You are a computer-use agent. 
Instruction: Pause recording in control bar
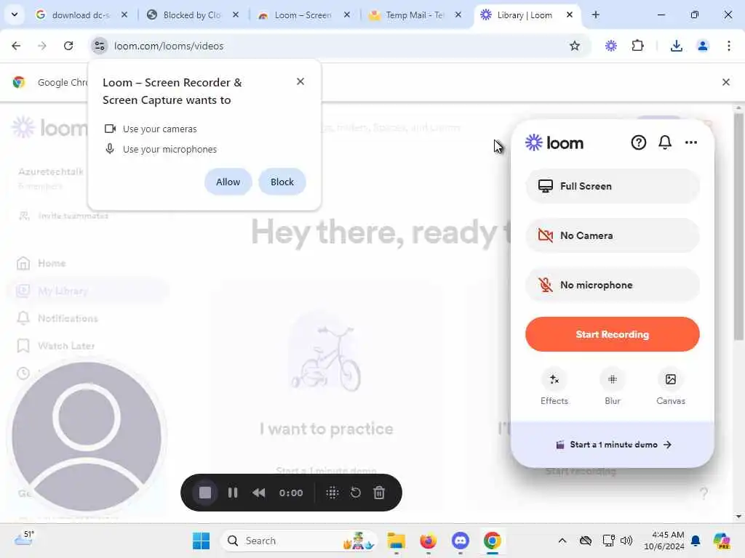click(x=232, y=493)
